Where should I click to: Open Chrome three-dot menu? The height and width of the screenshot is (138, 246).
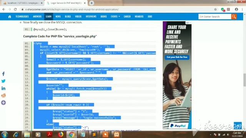coord(242,9)
